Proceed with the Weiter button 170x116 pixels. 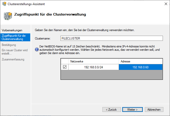[130, 109]
